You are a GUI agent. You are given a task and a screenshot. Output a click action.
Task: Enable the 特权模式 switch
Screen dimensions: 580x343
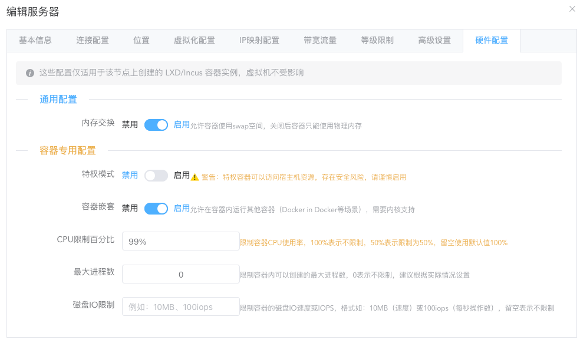pos(156,176)
